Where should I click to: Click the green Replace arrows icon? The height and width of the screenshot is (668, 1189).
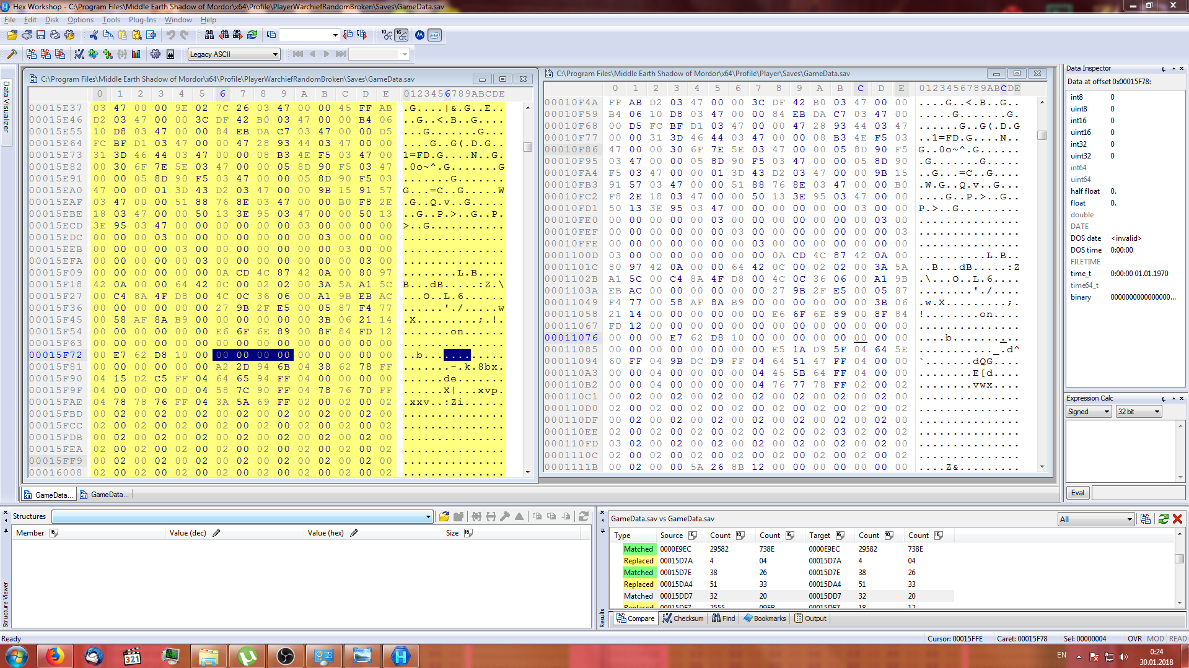coord(252,35)
